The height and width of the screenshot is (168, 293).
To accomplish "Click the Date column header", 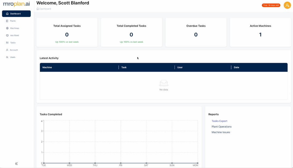I will [x=259, y=67].
